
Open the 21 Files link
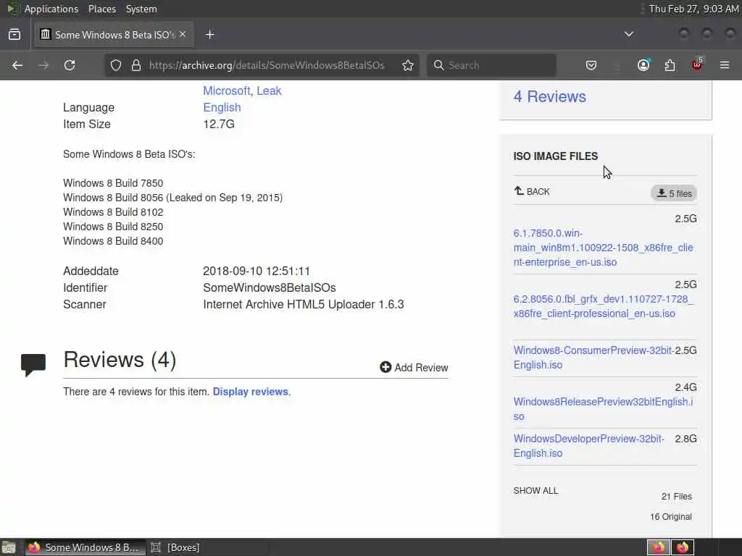[x=677, y=497]
